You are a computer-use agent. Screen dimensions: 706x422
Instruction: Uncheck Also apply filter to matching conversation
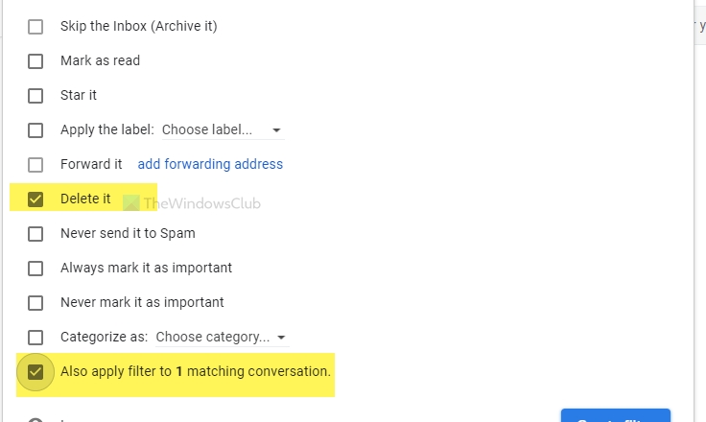point(35,371)
